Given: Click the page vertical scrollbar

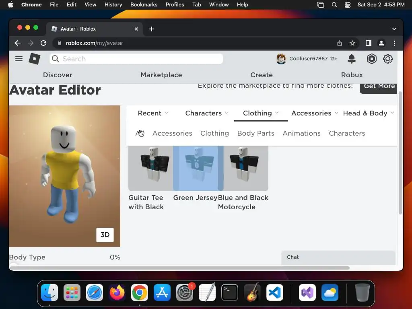Looking at the screenshot, I should [x=400, y=153].
